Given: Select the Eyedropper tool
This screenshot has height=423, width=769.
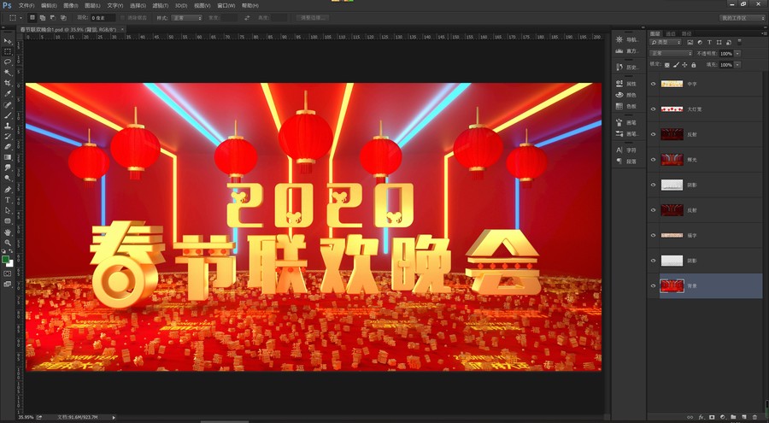Looking at the screenshot, I should (x=8, y=94).
